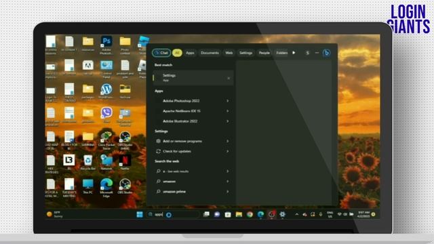Open the three-dot options in search panel
434x244 pixels.
click(317, 53)
